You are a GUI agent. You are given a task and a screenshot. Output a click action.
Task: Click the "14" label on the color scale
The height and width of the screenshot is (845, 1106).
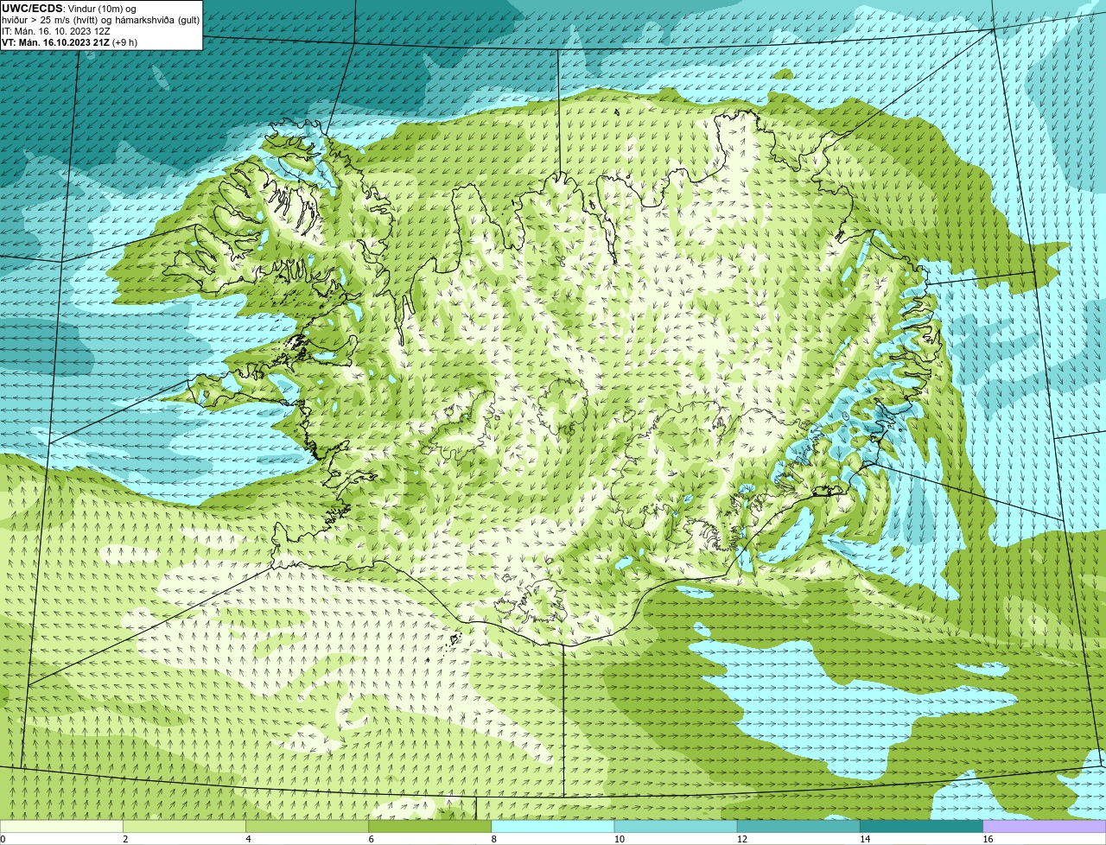[865, 839]
